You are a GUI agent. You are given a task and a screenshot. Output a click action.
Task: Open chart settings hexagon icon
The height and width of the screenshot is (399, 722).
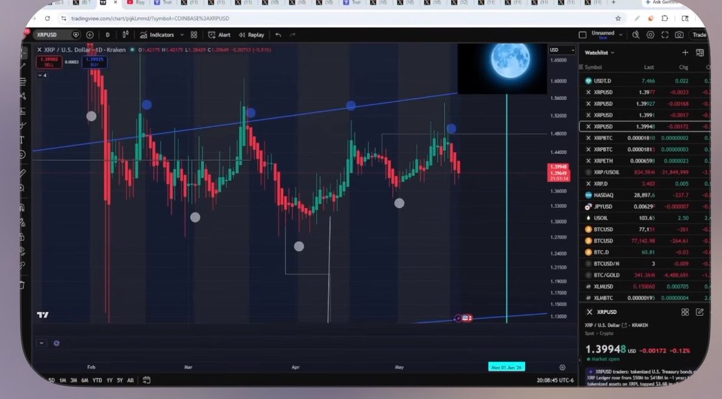click(650, 34)
